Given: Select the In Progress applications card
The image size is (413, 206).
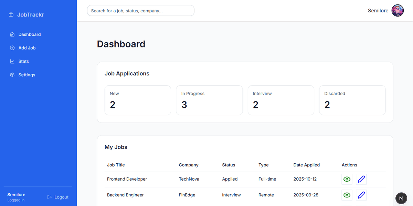Looking at the screenshot, I should coord(209,100).
